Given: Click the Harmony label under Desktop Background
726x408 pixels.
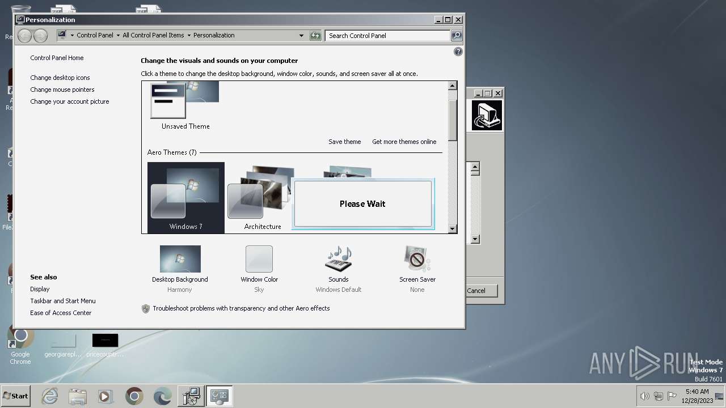Looking at the screenshot, I should click(x=180, y=290).
